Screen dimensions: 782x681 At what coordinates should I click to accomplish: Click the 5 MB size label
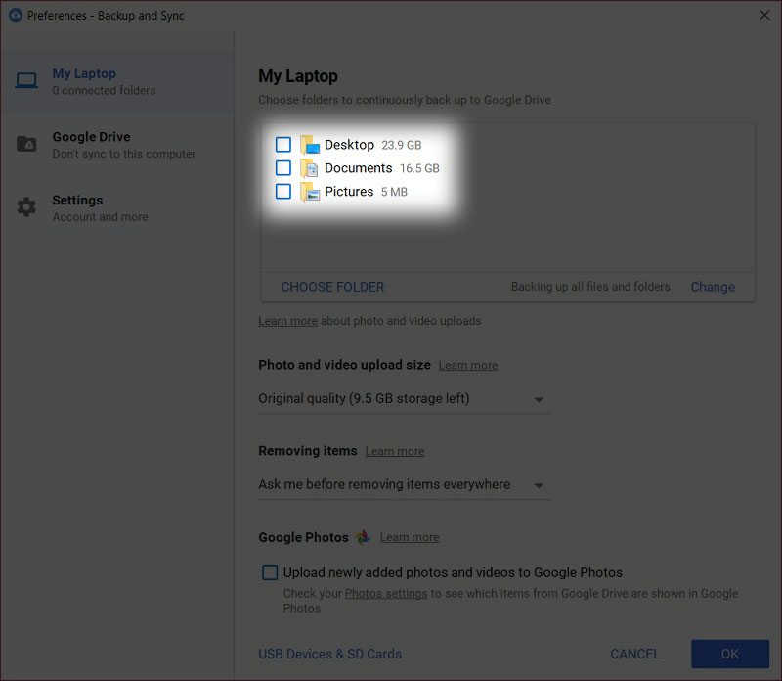coord(394,192)
